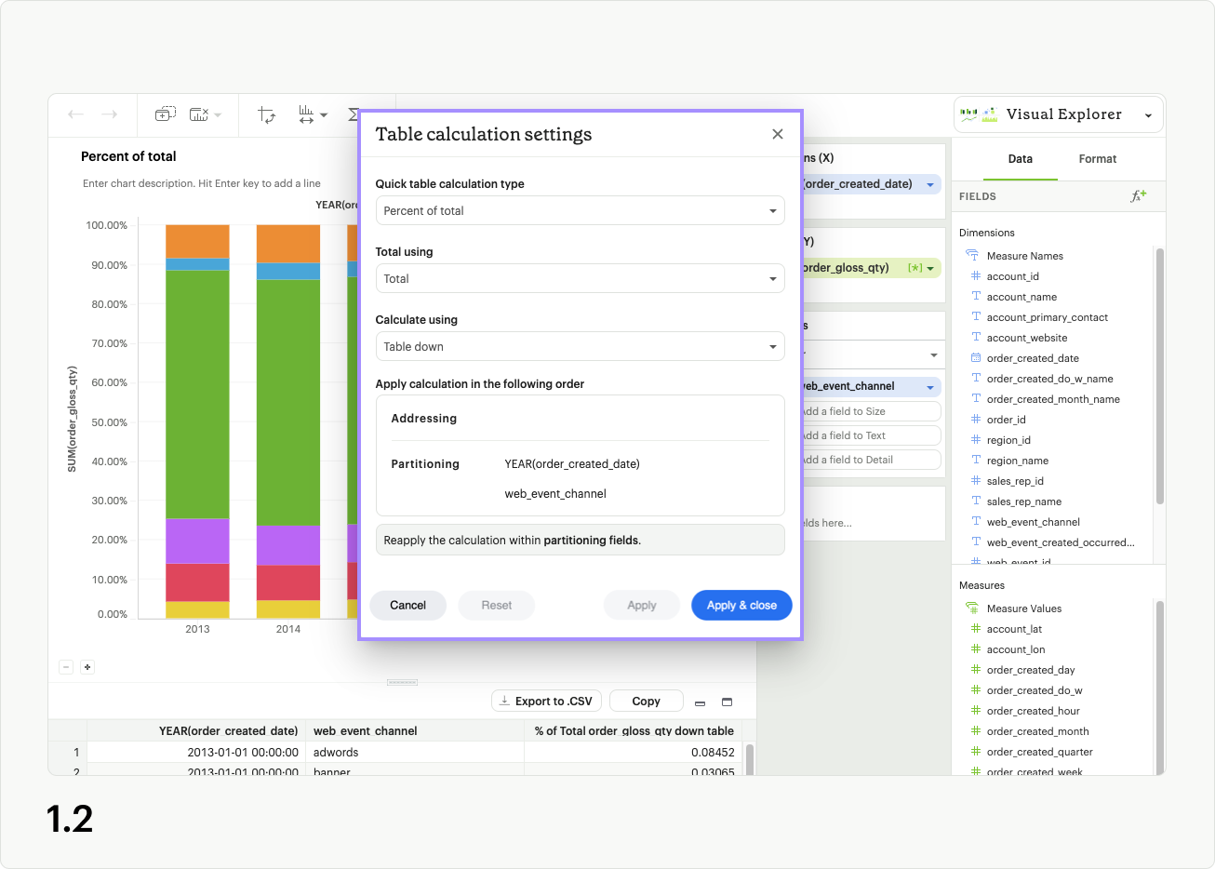Change Calculate using from Table down dropdown
The image size is (1215, 869).
tap(580, 346)
